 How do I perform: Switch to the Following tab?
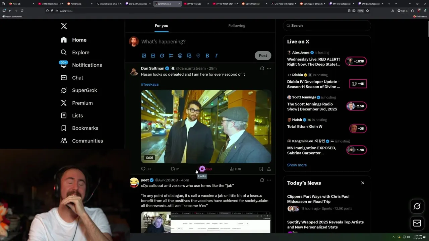coord(237,25)
